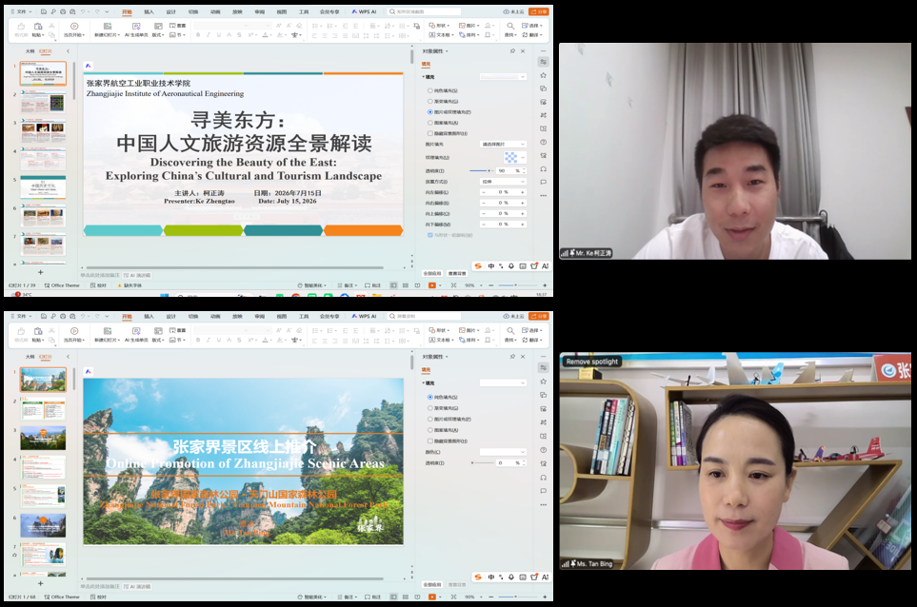Image resolution: width=917 pixels, height=607 pixels.
Task: Open 动画 tab in top WPS window
Action: click(215, 11)
